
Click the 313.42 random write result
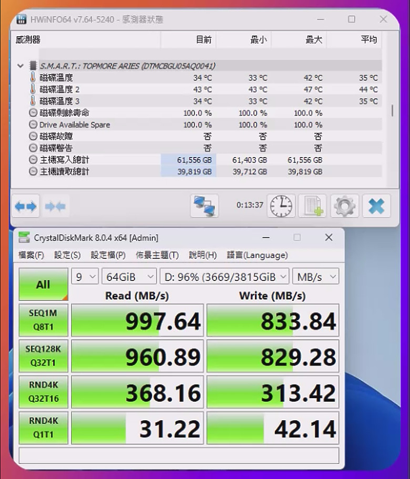[273, 392]
